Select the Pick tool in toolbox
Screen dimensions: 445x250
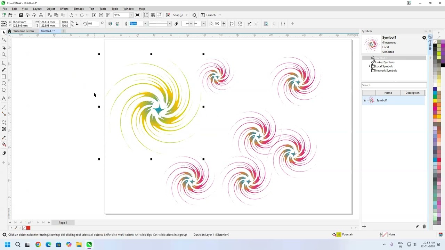click(4, 32)
